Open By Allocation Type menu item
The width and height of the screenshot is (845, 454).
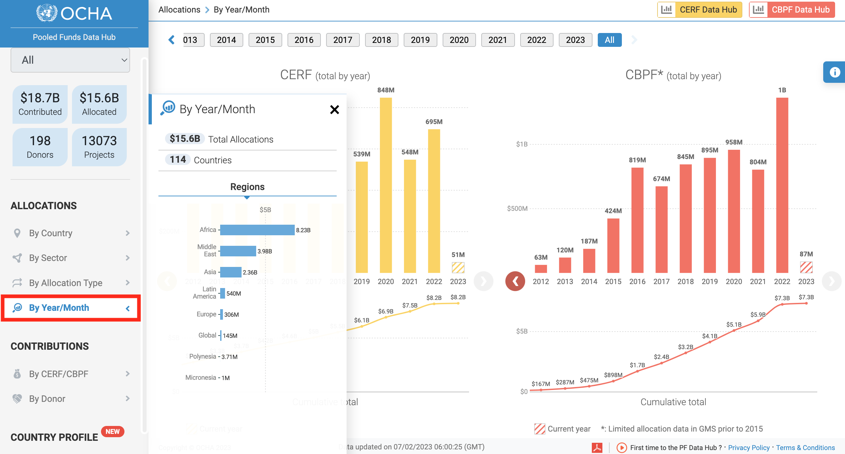(71, 283)
